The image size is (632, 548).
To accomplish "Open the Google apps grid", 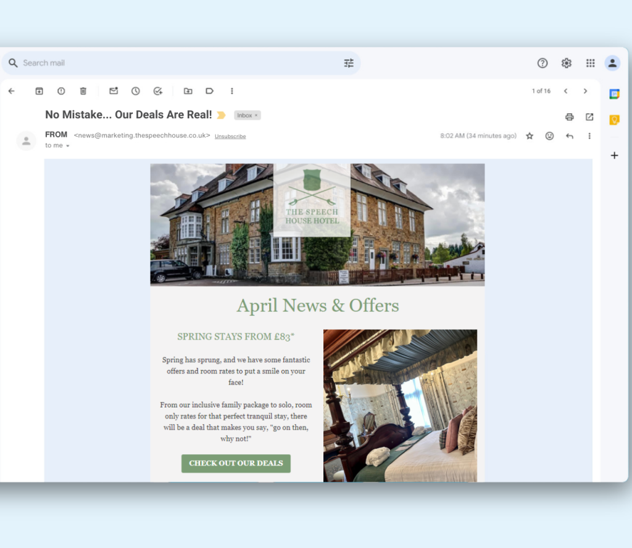I will click(591, 63).
